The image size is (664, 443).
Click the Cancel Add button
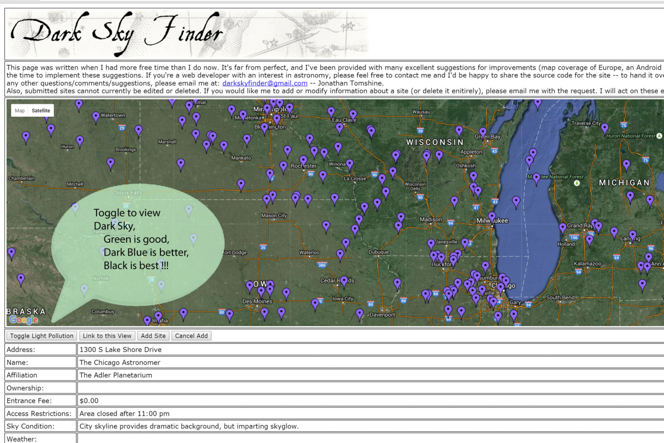(191, 336)
